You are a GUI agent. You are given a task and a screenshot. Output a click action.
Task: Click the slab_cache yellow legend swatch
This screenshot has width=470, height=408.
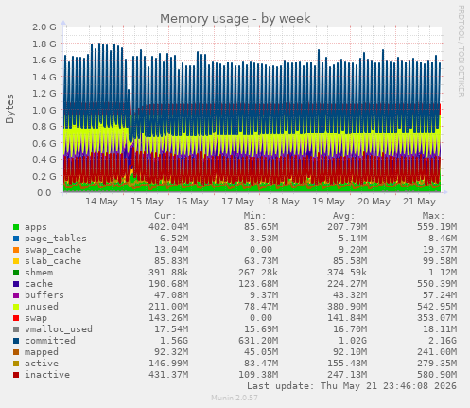pyautogui.click(x=16, y=261)
